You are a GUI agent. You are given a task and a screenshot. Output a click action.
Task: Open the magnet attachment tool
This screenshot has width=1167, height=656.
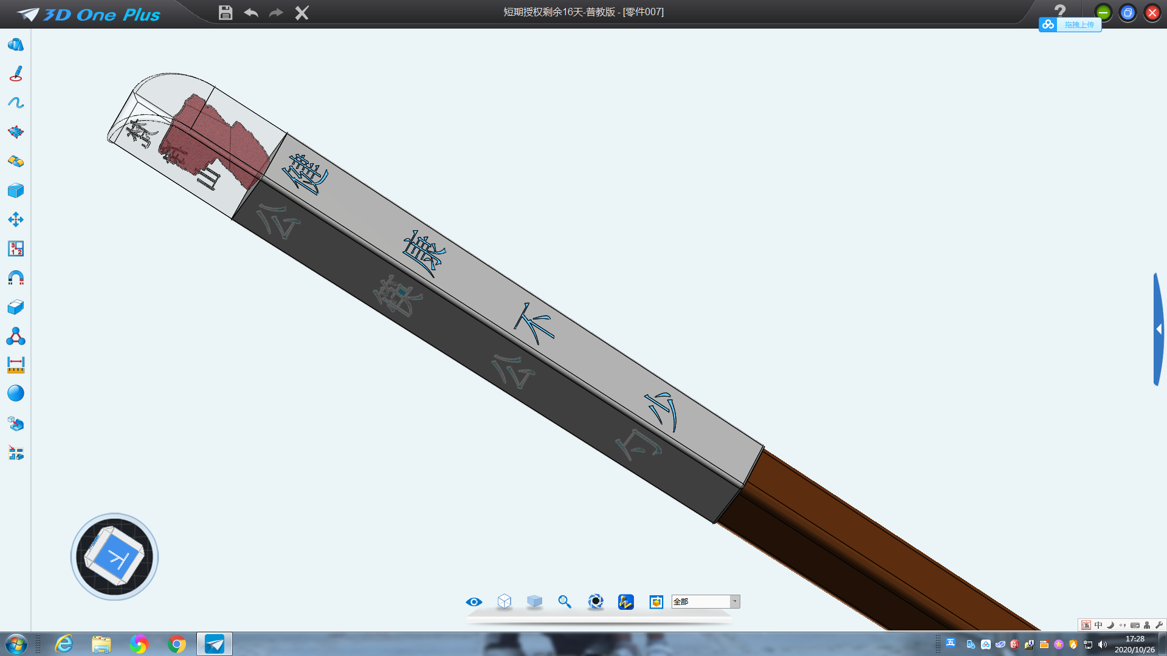point(15,278)
